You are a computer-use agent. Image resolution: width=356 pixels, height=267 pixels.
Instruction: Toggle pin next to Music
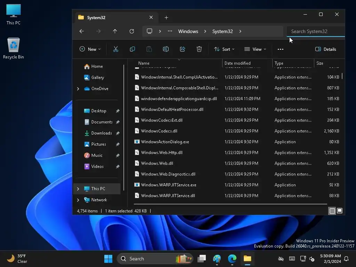[118, 155]
